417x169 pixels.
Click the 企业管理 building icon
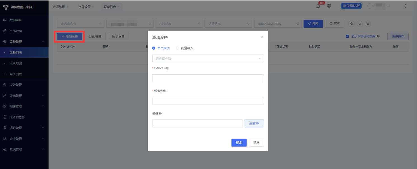tap(4, 139)
